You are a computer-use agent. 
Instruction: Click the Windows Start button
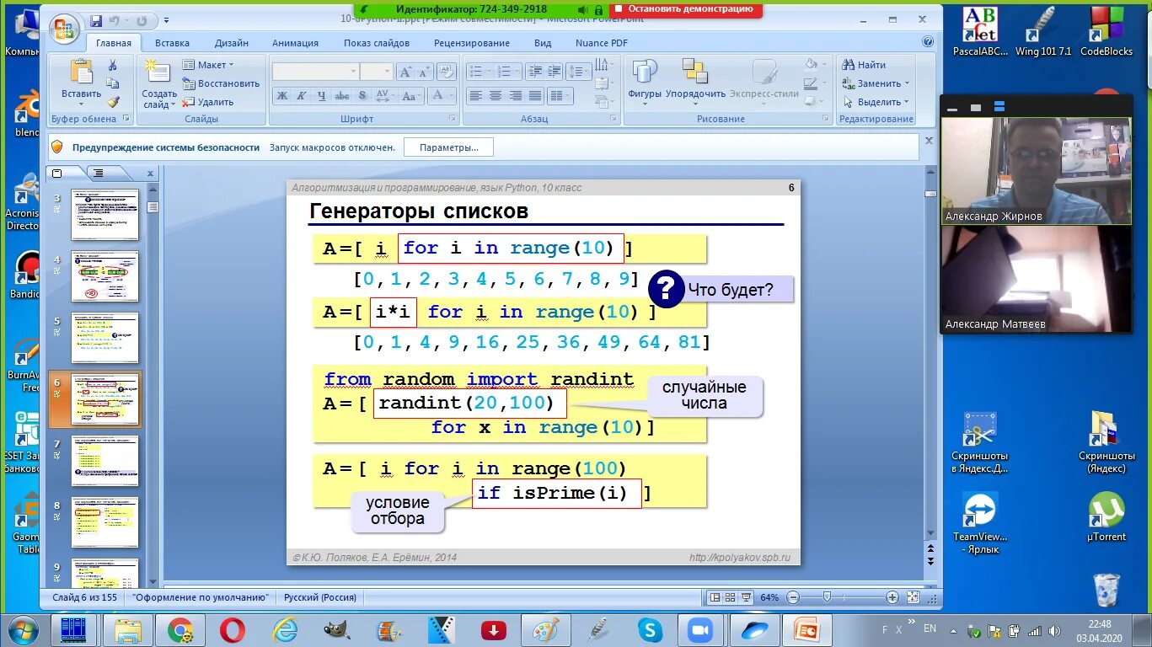22,629
